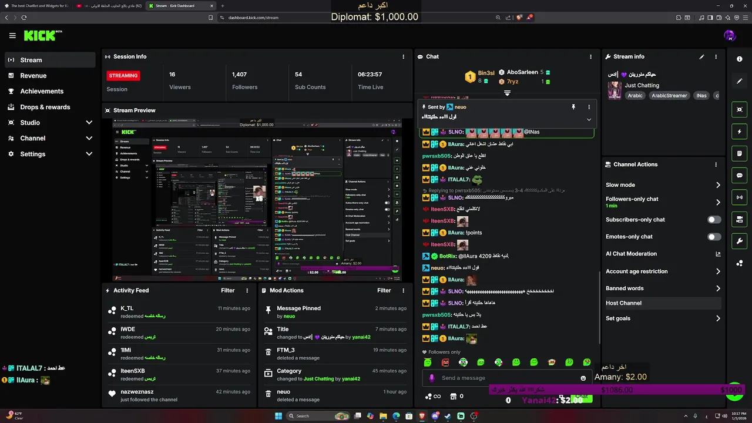Click the info icon in right sidebar
The image size is (752, 423).
(739, 59)
